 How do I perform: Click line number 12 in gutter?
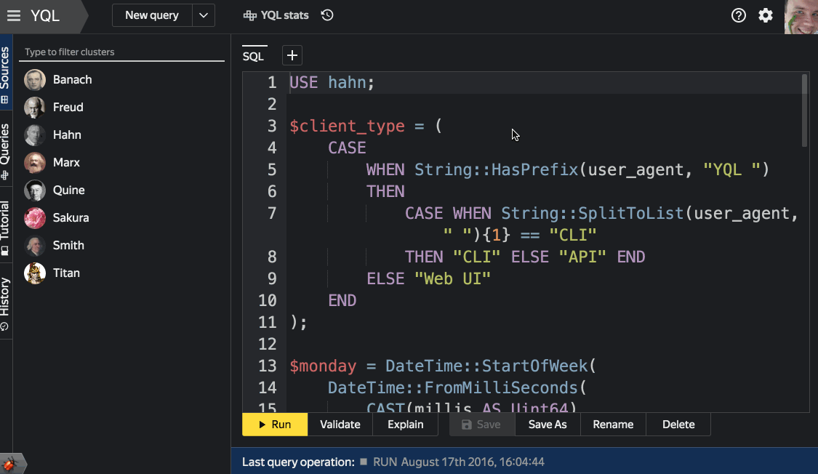click(x=267, y=344)
